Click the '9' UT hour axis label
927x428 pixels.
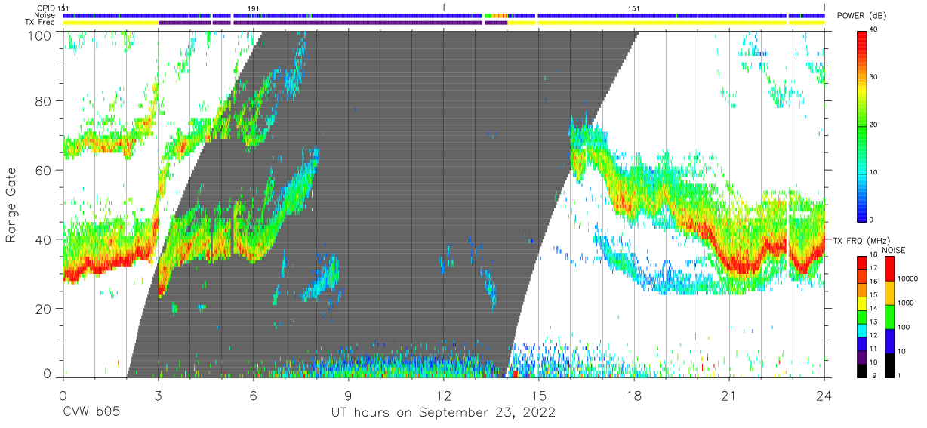pos(348,396)
